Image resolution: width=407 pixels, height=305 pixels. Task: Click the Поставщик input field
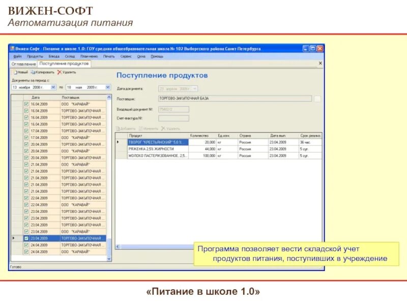click(235, 99)
